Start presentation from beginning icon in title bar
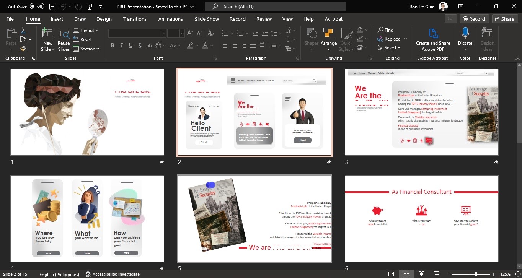 click(x=89, y=7)
